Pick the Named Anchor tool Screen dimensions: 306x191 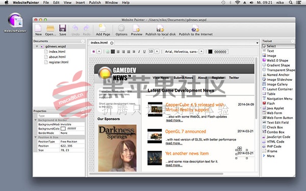tap(278, 75)
